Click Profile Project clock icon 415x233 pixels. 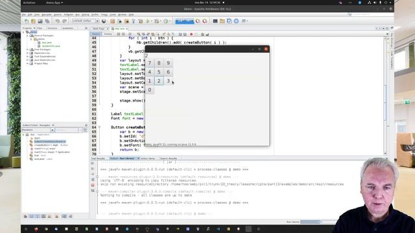pos(166,21)
